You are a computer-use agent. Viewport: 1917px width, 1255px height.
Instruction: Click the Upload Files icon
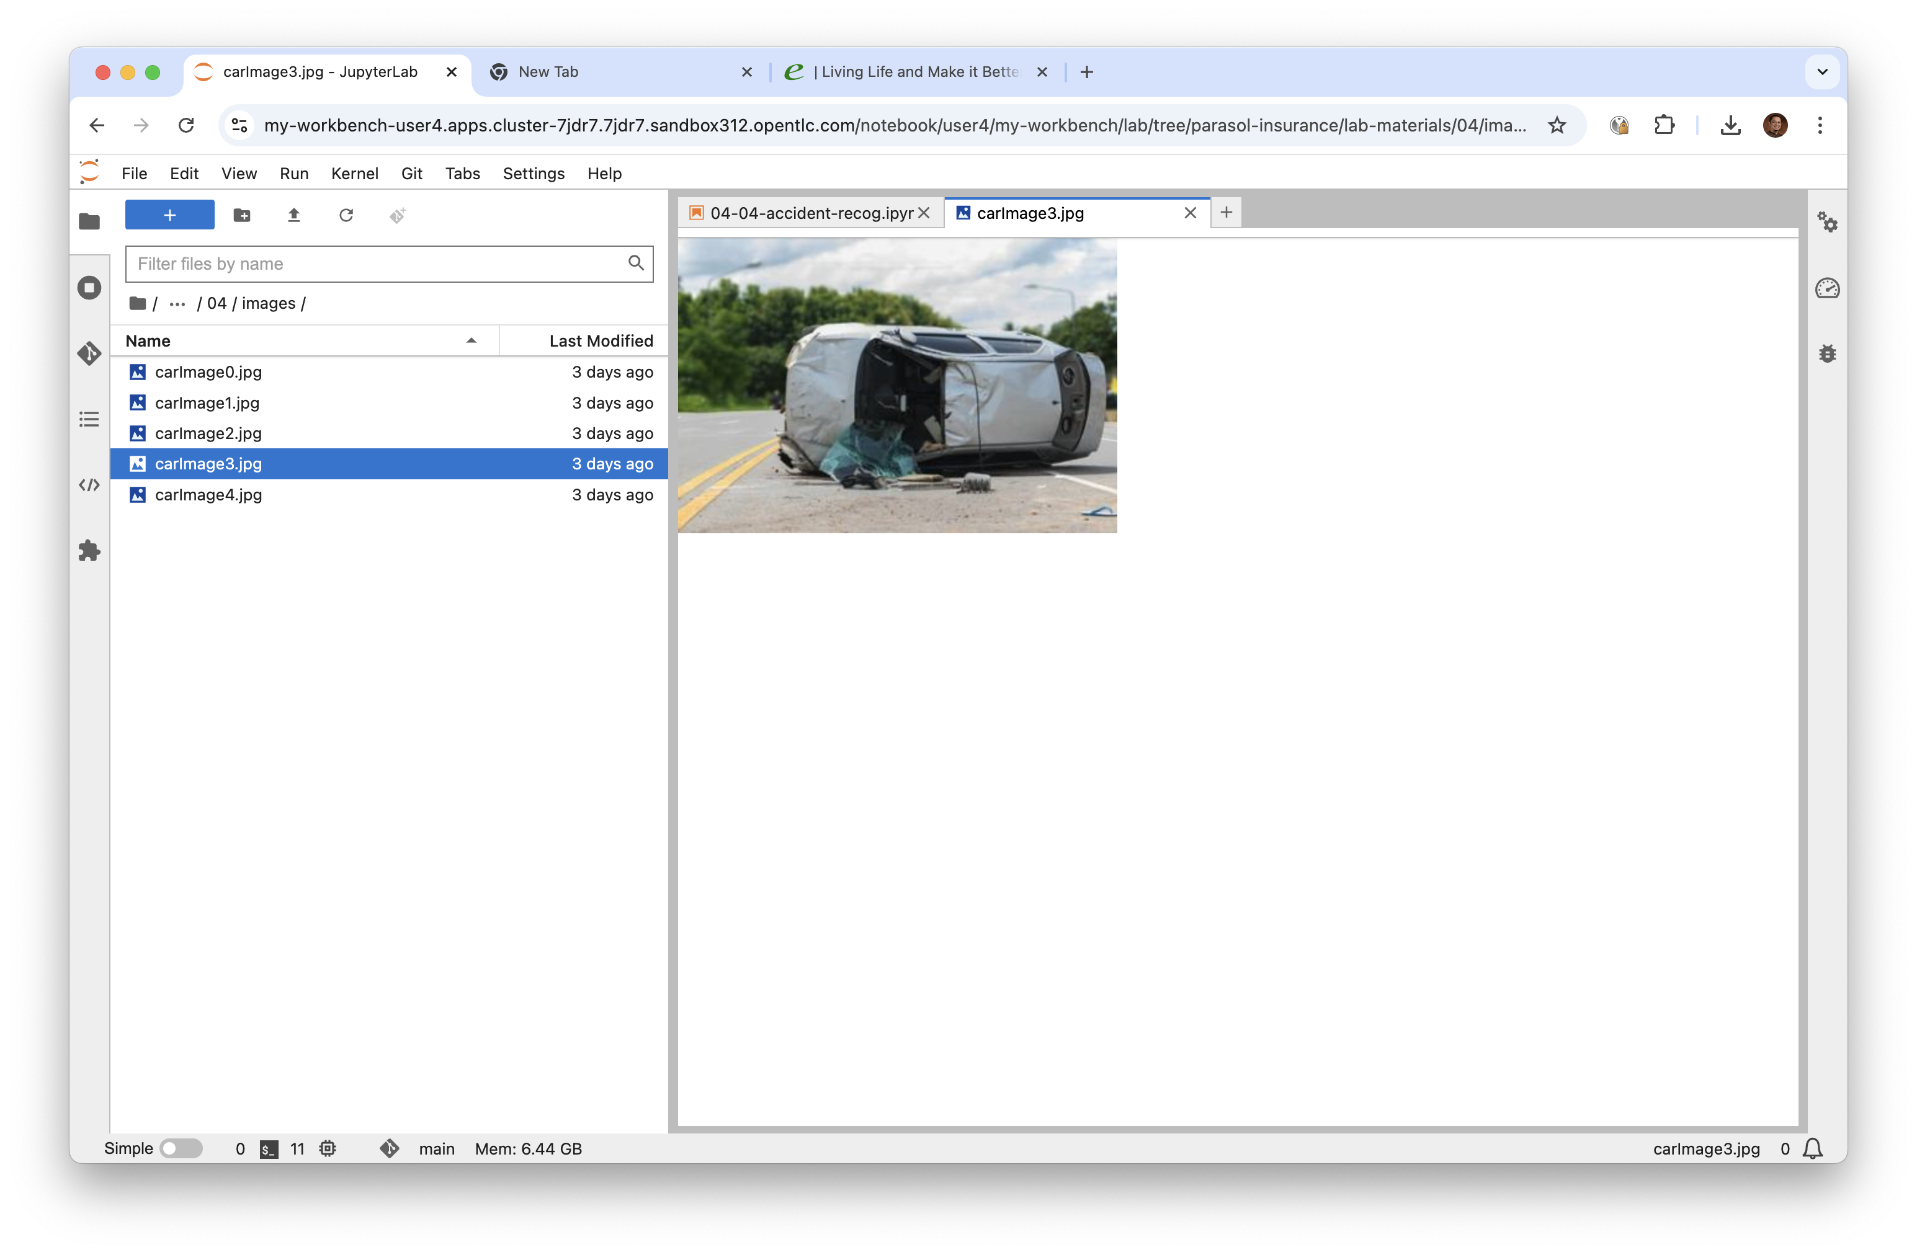294,215
